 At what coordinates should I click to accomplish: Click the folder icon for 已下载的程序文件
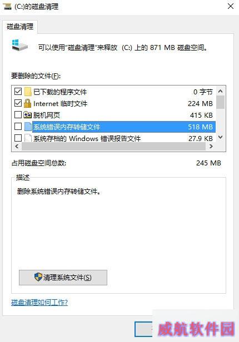tap(28, 92)
